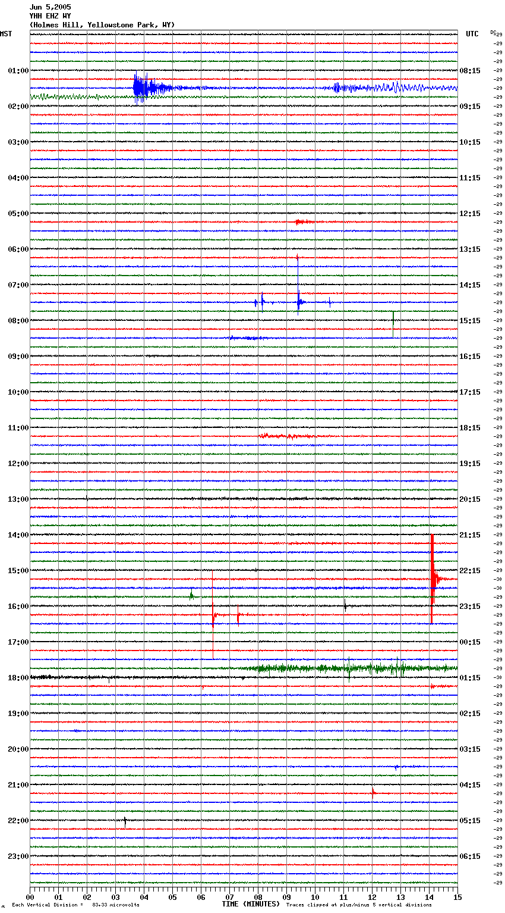This screenshot has width=505, height=913.
Task: Click the black blip on the 22:00 trace near minute 3
Action: click(125, 821)
